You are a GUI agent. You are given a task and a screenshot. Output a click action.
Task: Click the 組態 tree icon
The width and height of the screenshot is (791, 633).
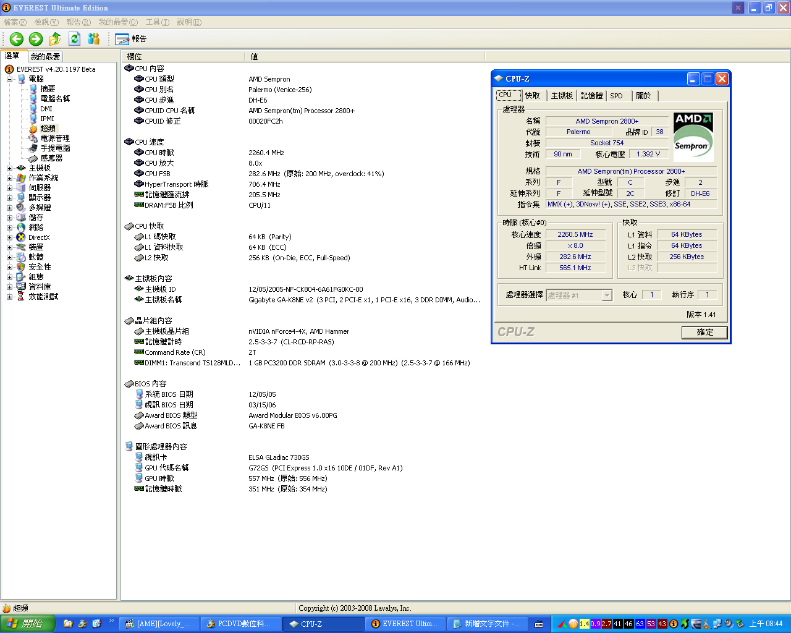coord(21,277)
